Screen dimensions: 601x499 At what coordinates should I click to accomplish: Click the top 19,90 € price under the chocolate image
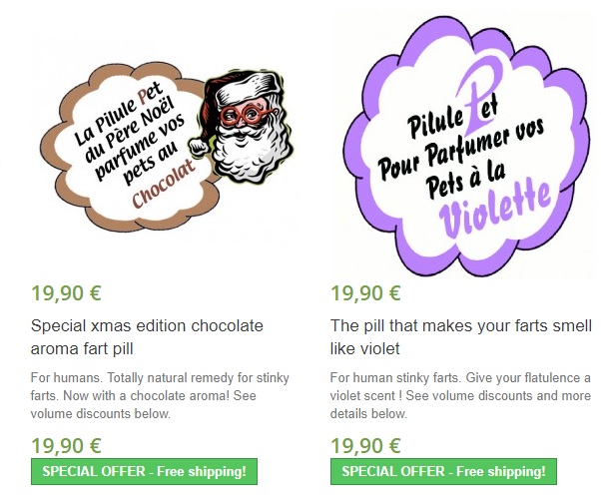tap(66, 293)
